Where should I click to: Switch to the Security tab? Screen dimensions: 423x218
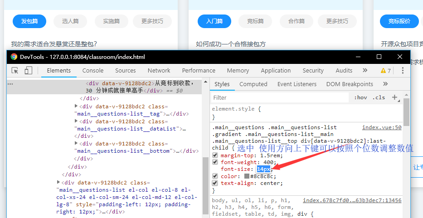click(x=313, y=71)
